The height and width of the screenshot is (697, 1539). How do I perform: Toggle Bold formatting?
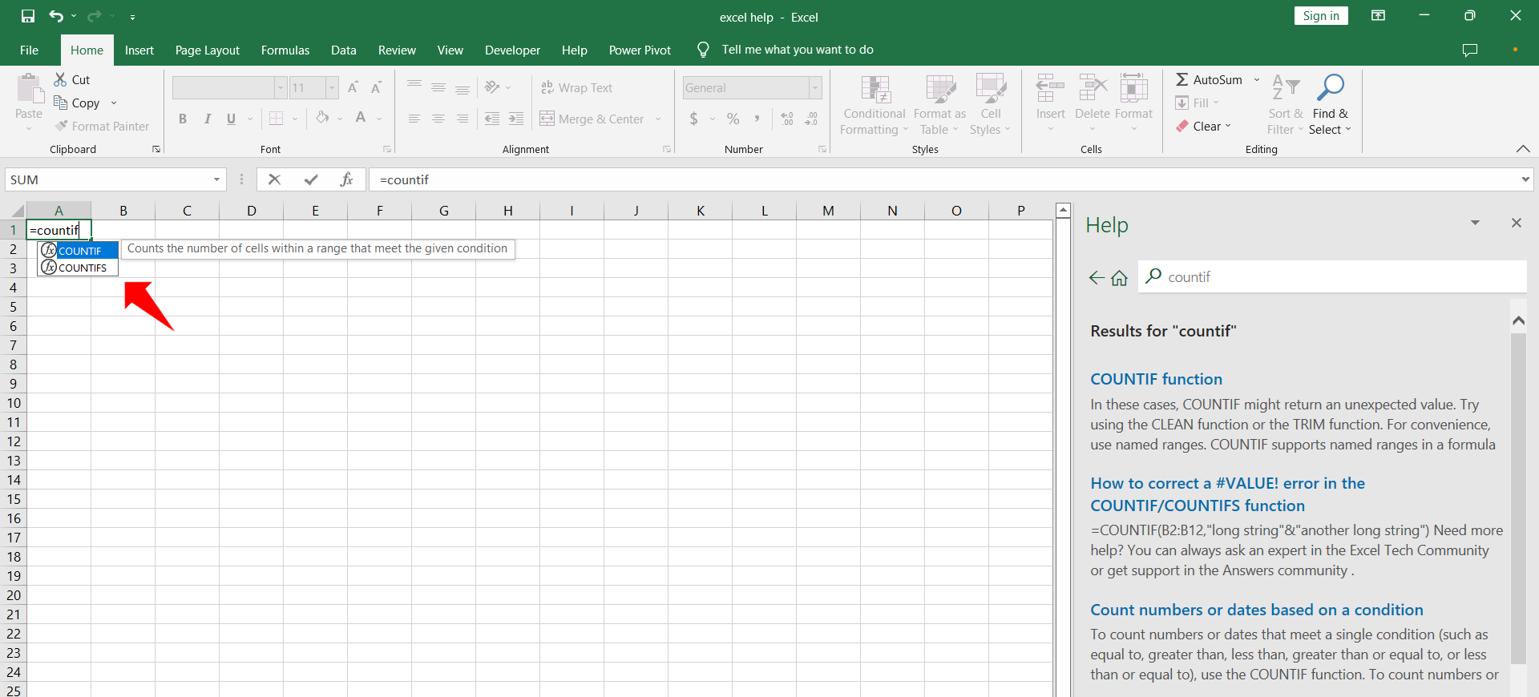coord(183,119)
